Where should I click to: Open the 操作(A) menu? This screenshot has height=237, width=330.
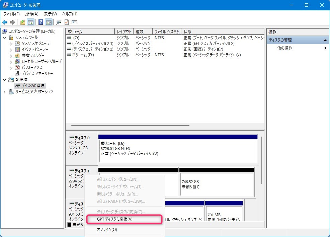[x=32, y=14]
